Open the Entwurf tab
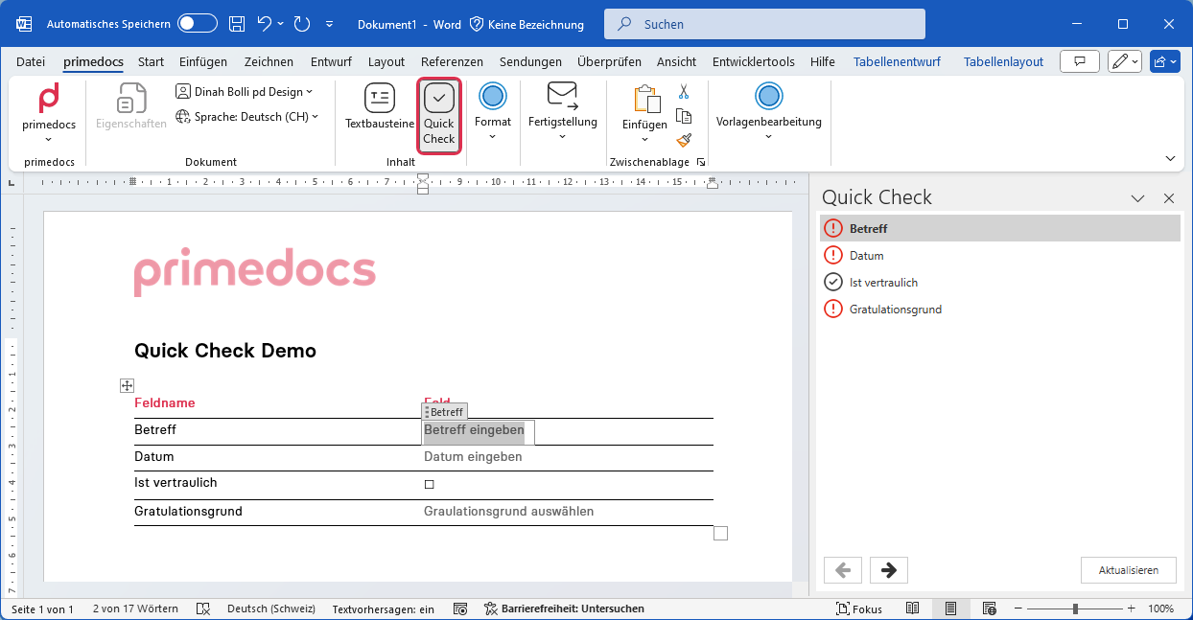 pos(331,61)
